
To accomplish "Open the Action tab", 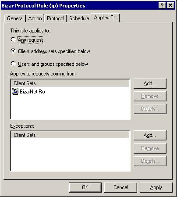I will click(x=35, y=18).
